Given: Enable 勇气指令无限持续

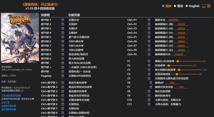Looking at the screenshot, I should click(x=64, y=37).
